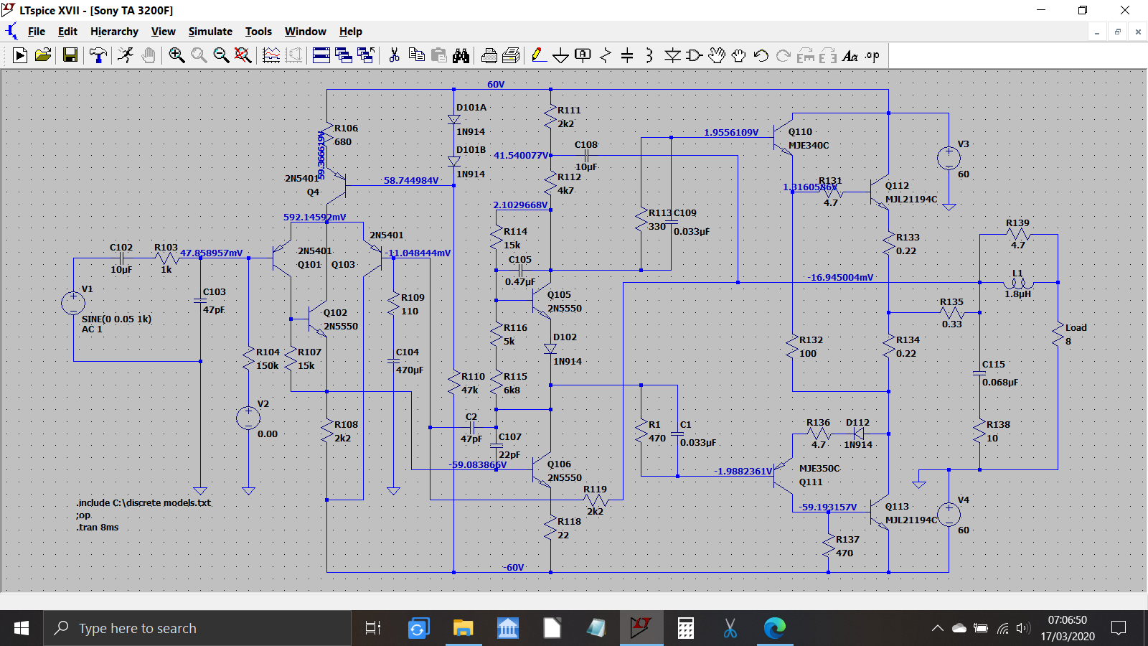Click the Open file folder icon

[43, 55]
